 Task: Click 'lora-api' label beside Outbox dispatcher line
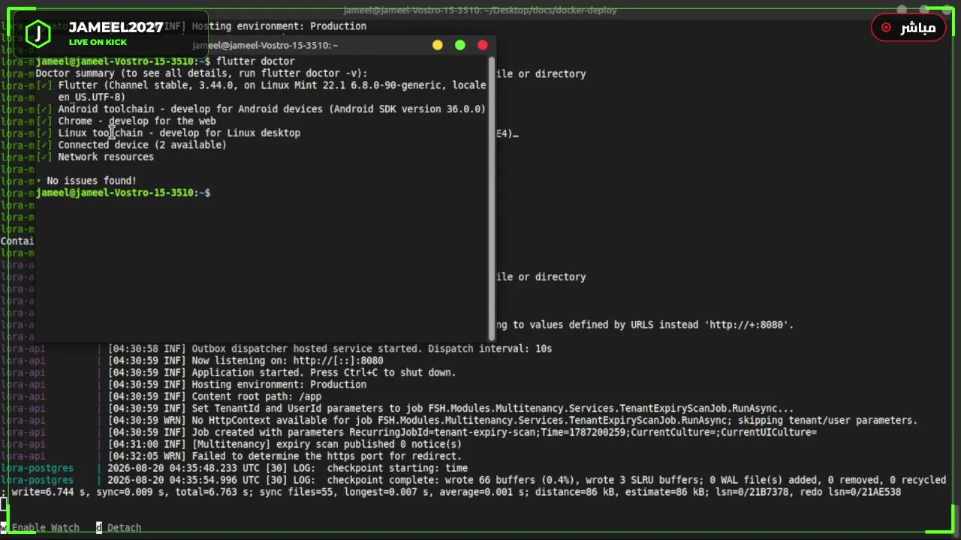tap(23, 349)
